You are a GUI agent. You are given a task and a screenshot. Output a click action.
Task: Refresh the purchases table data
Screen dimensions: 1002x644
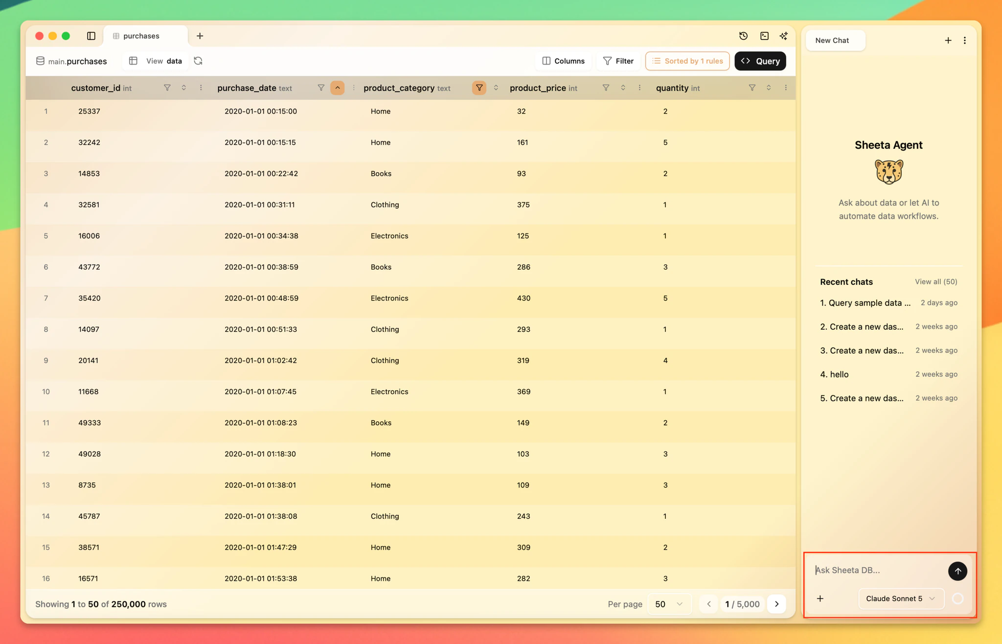tap(198, 61)
